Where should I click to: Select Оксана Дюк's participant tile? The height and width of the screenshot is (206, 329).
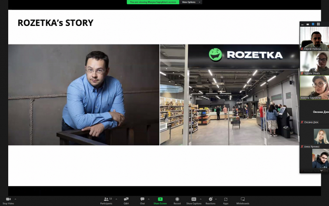pos(314,112)
